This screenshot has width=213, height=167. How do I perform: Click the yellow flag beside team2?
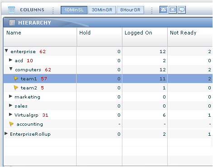click(16, 88)
